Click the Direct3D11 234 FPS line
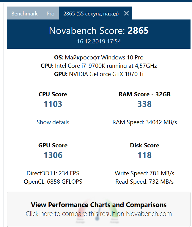192x227 pixels. coord(53,173)
